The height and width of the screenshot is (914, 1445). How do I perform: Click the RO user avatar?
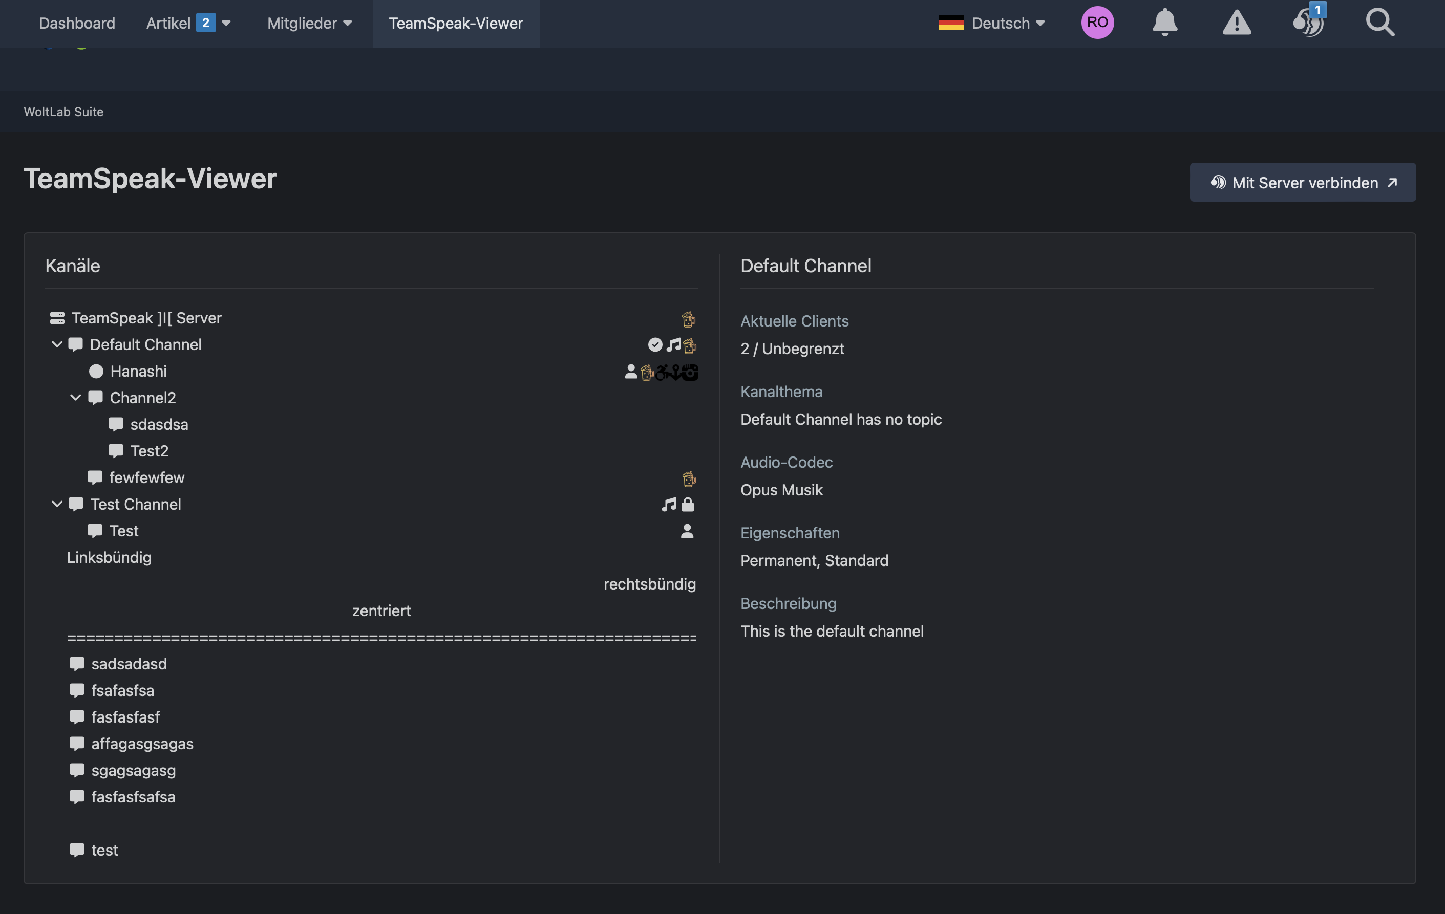click(1097, 23)
